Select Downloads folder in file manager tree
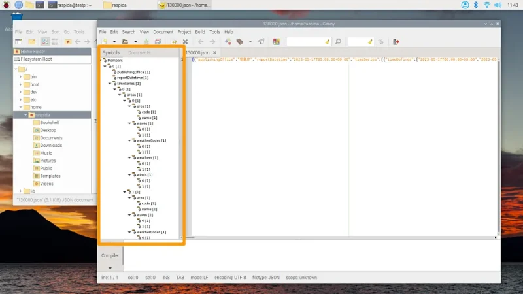 [51, 145]
